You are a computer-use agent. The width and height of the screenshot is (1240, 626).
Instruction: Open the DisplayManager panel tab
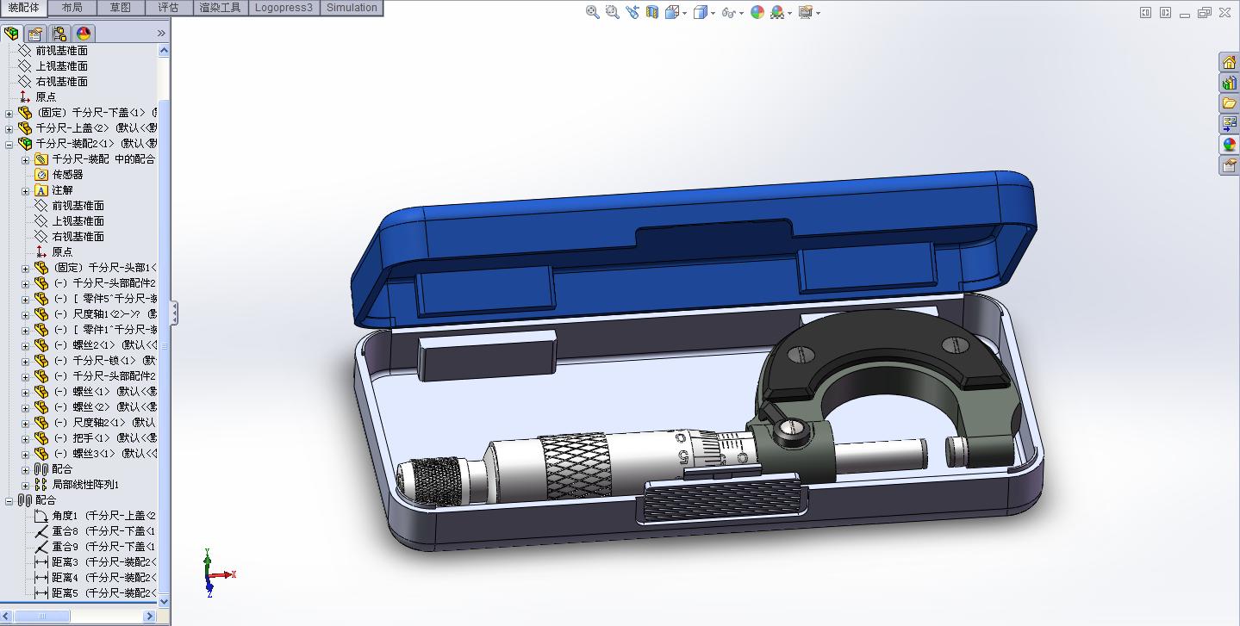click(84, 34)
